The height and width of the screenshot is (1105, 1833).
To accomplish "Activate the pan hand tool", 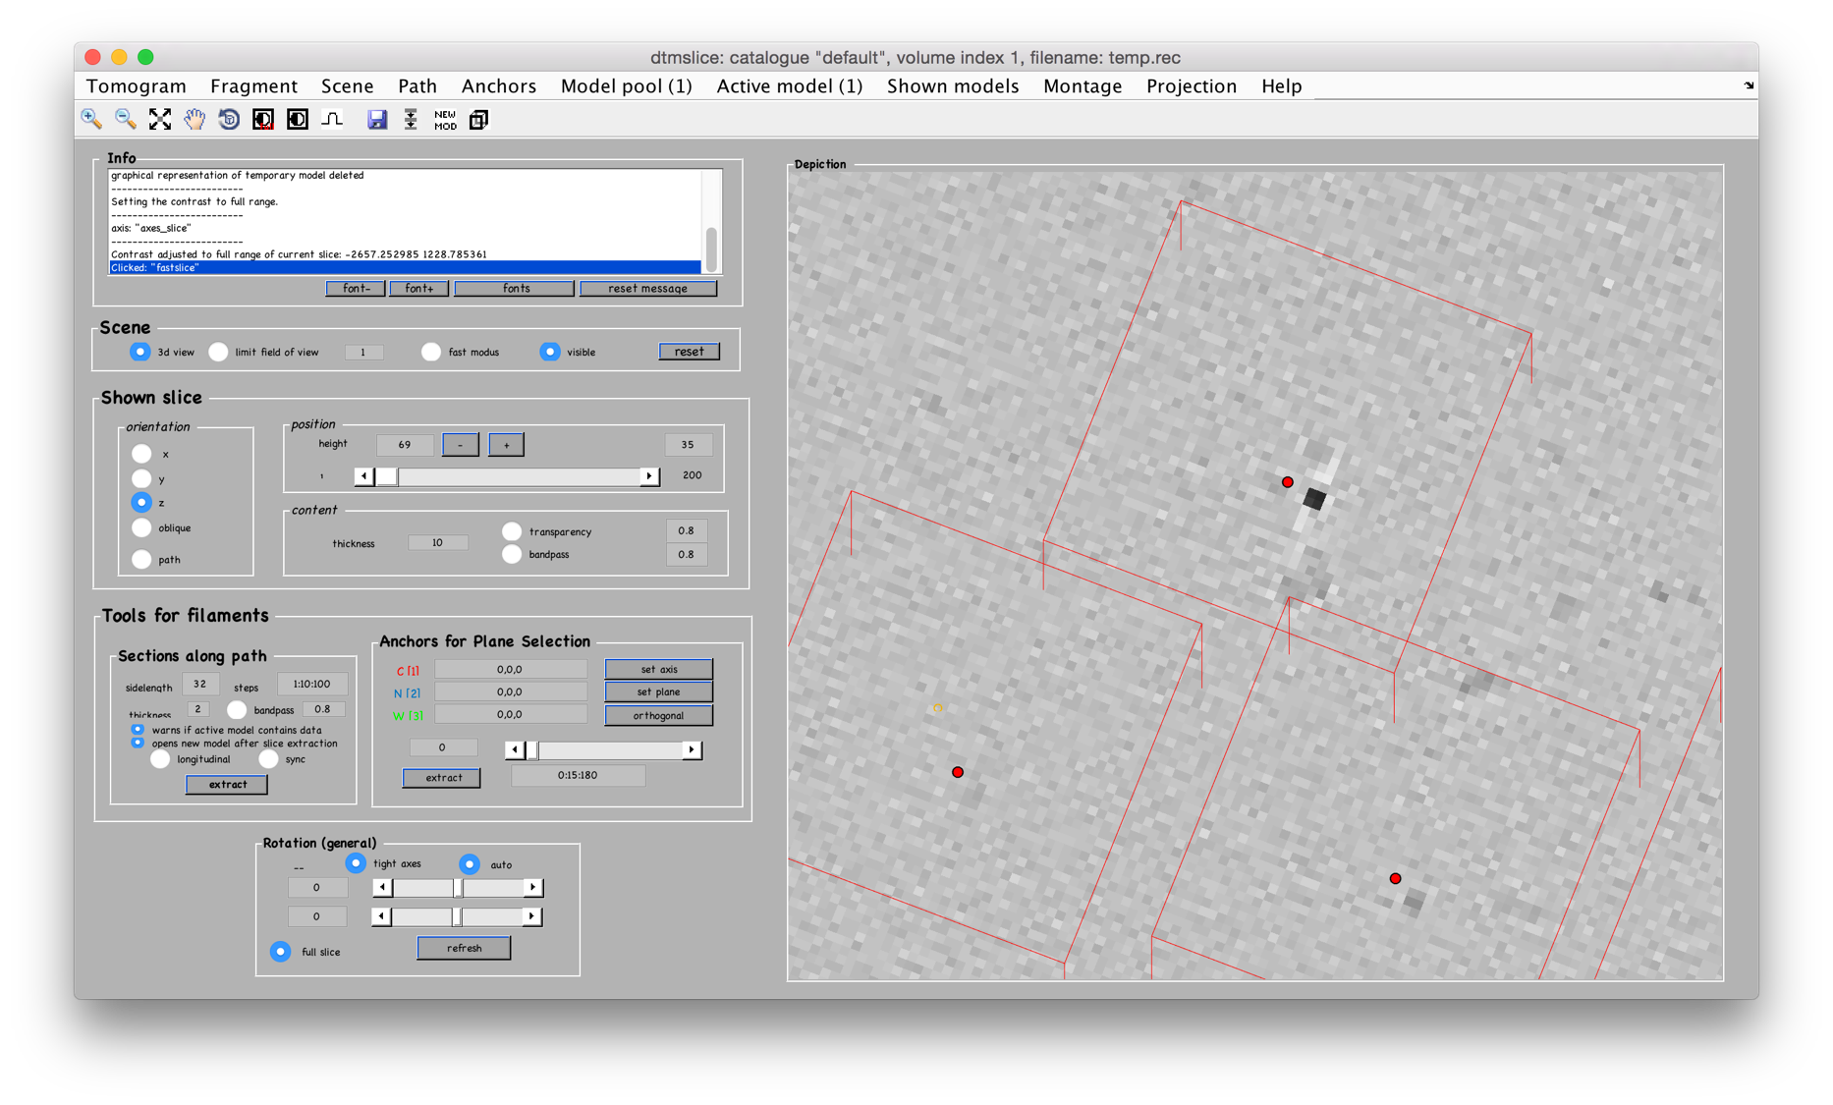I will point(194,120).
